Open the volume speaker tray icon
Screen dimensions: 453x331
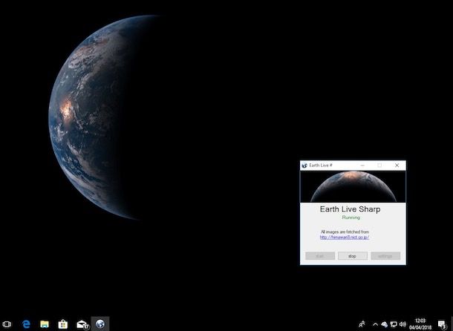(403, 324)
